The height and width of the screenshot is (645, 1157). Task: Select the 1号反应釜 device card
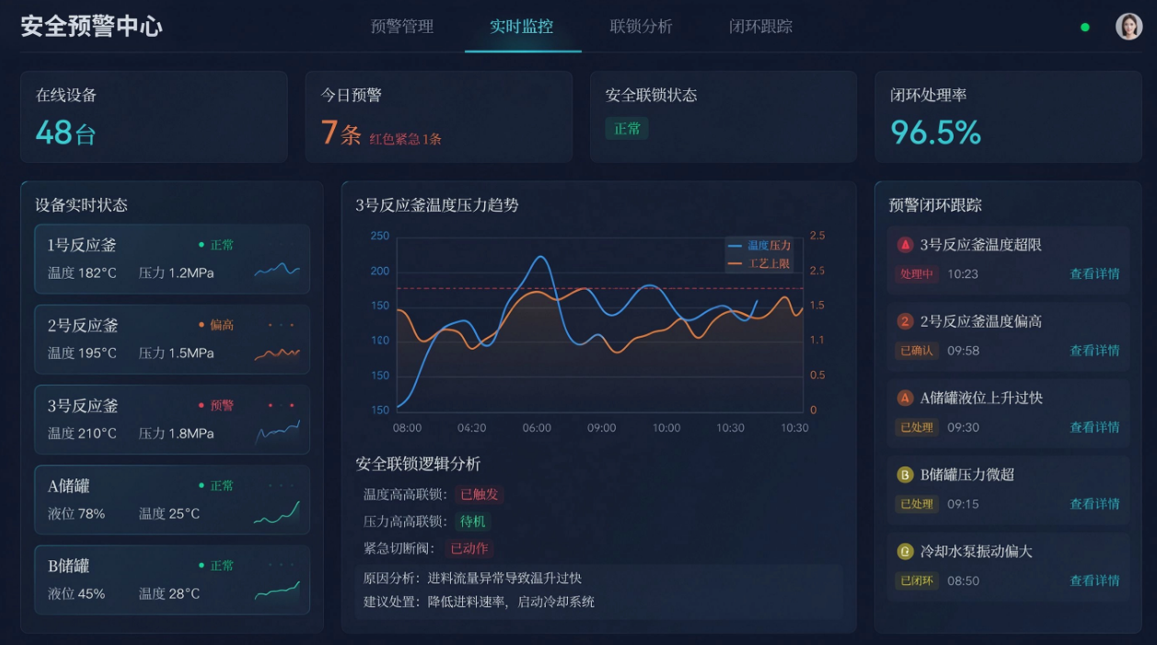click(x=172, y=259)
